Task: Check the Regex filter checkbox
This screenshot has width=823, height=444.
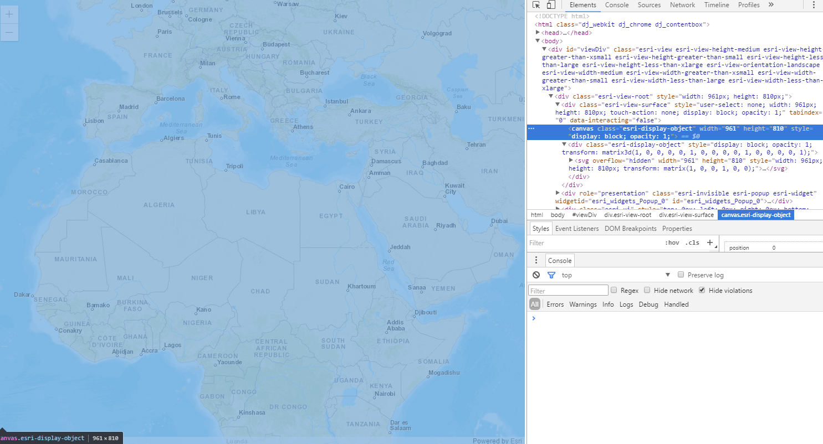Action: click(x=614, y=290)
